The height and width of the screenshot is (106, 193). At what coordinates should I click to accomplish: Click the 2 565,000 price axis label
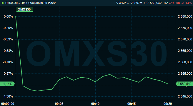point(185,51)
